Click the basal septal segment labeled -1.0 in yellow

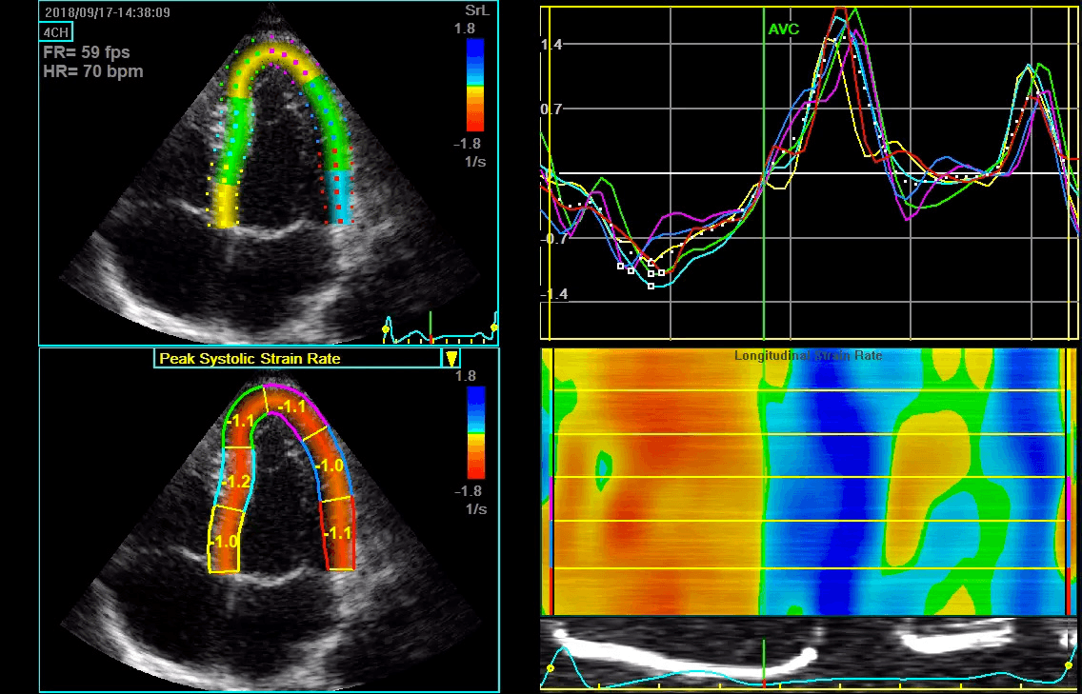click(x=224, y=540)
